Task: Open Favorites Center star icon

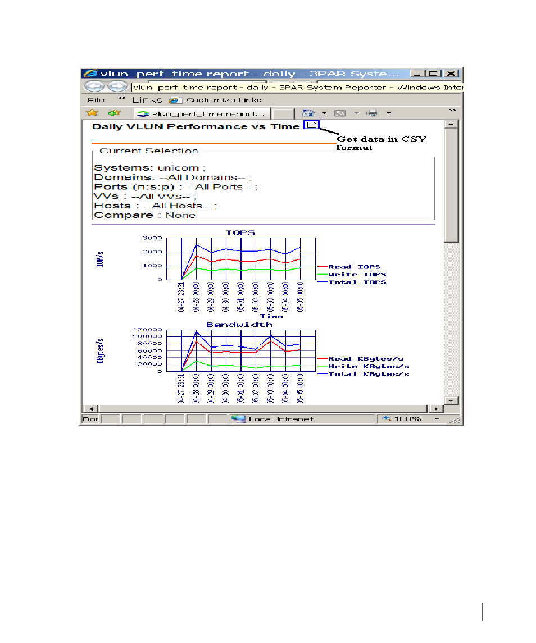Action: [92, 113]
